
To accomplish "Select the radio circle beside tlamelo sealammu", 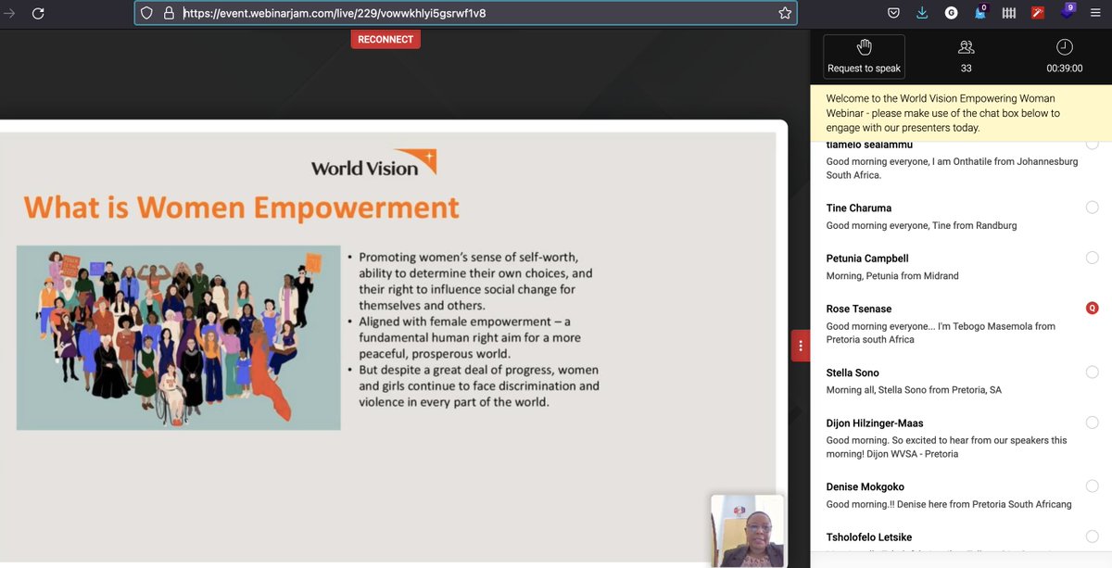I will (x=1092, y=144).
